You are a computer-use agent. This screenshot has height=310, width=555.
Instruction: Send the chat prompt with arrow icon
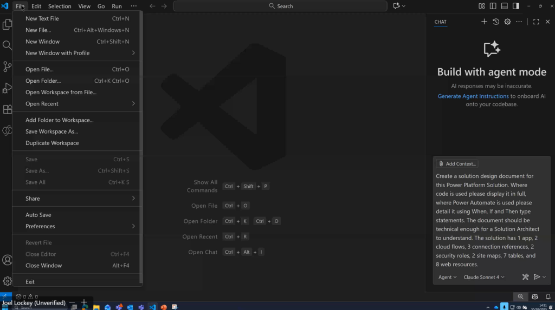click(x=537, y=277)
